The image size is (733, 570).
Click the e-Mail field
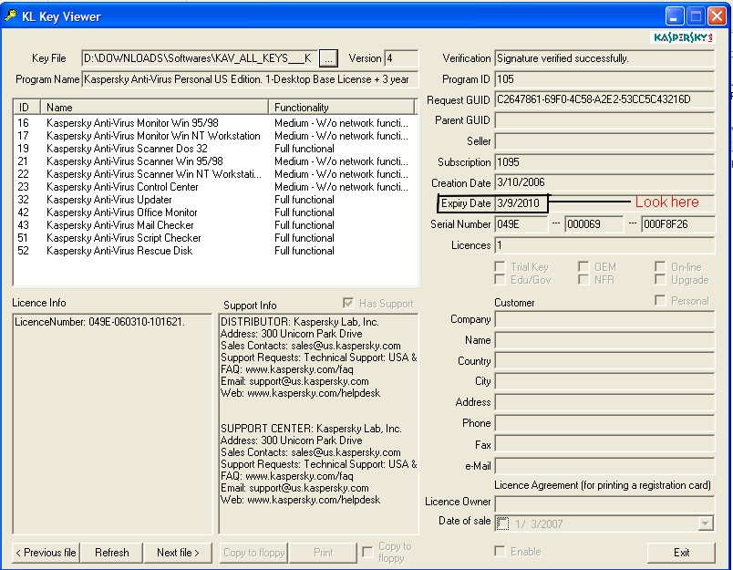pyautogui.click(x=604, y=466)
